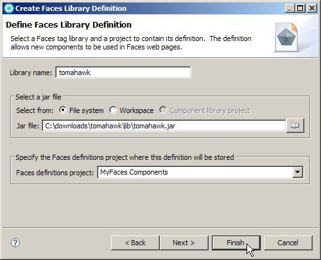321x260 pixels.
Task: Cancel the library definition wizard
Action: pos(288,243)
